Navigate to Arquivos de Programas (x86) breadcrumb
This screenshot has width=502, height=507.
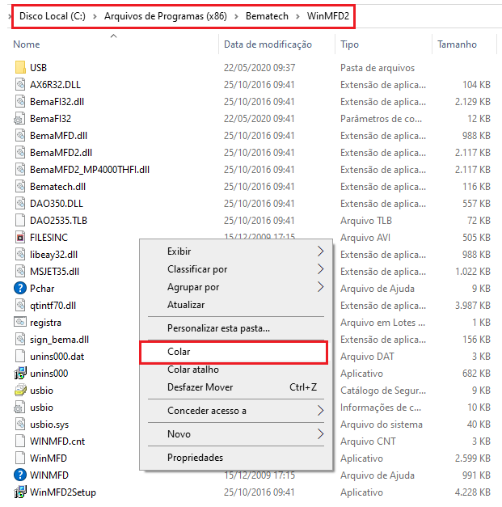coord(166,16)
